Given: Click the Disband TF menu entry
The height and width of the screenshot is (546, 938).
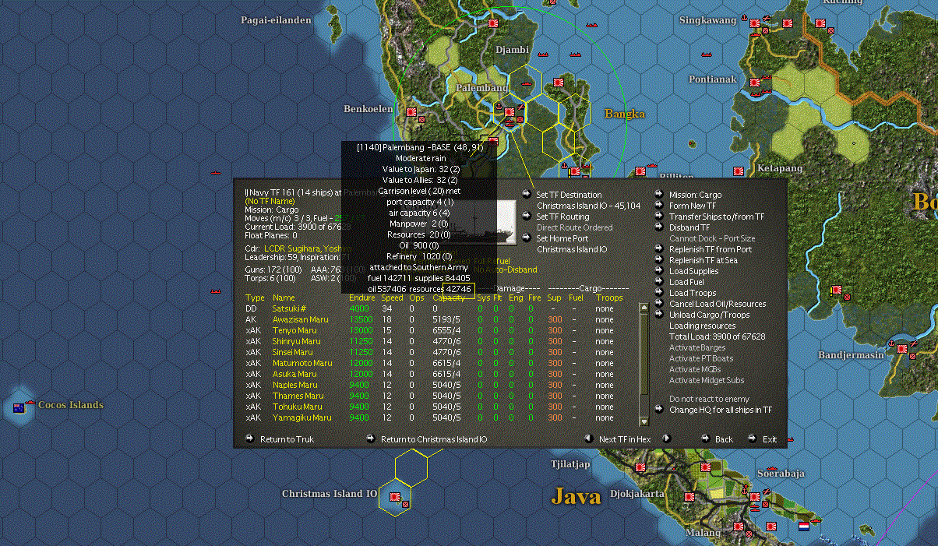Looking at the screenshot, I should tap(689, 227).
